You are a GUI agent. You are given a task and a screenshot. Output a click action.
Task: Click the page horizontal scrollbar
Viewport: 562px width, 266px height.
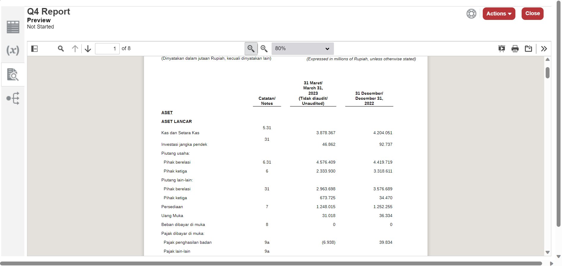pyautogui.click(x=271, y=263)
